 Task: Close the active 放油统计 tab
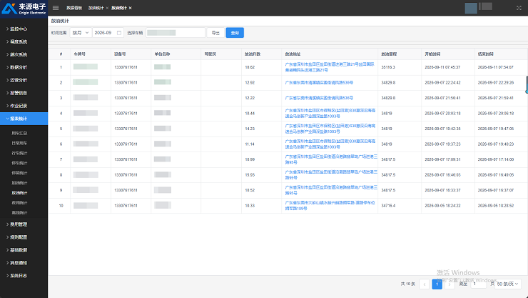tap(131, 8)
